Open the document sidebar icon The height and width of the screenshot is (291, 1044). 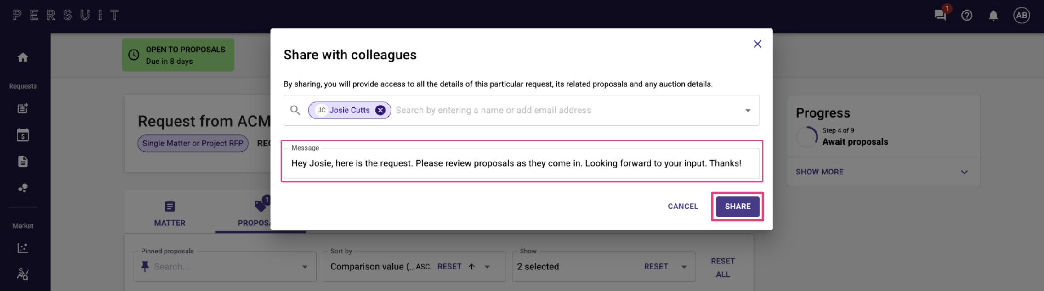point(23,162)
